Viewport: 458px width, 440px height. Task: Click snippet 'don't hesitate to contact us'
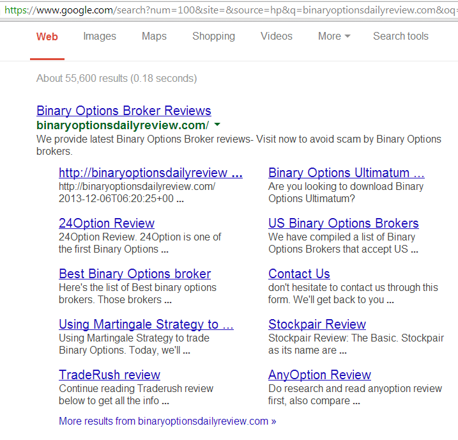click(x=353, y=294)
